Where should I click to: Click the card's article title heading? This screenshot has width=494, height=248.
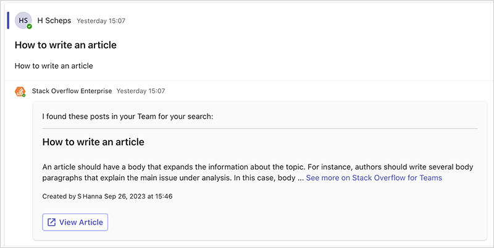(93, 142)
